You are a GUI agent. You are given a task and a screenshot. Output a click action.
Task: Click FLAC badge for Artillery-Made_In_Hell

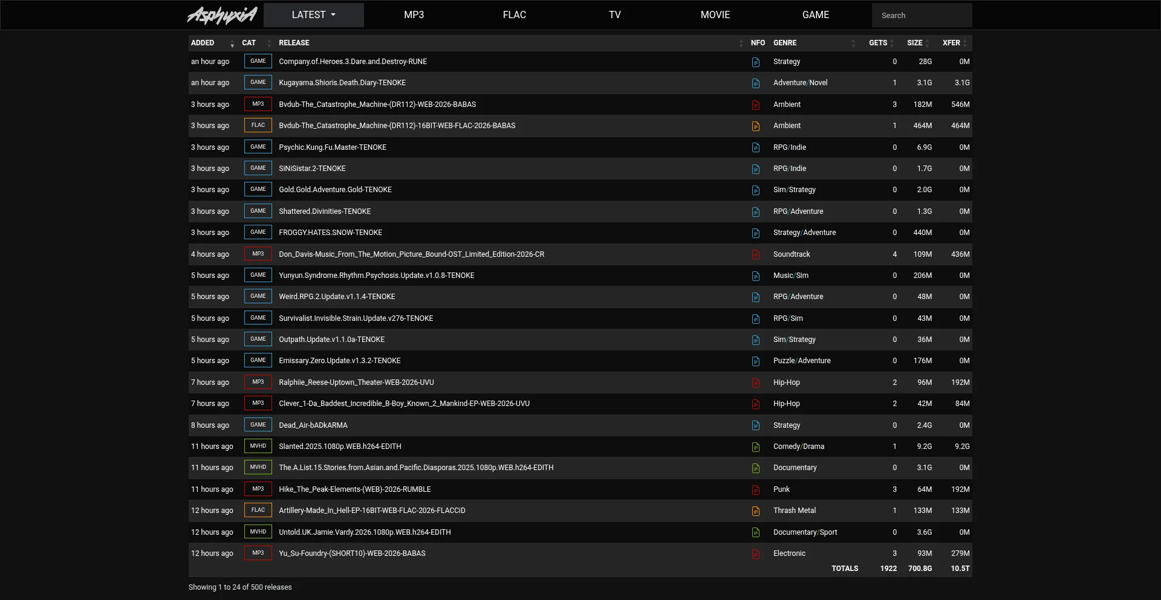[258, 510]
